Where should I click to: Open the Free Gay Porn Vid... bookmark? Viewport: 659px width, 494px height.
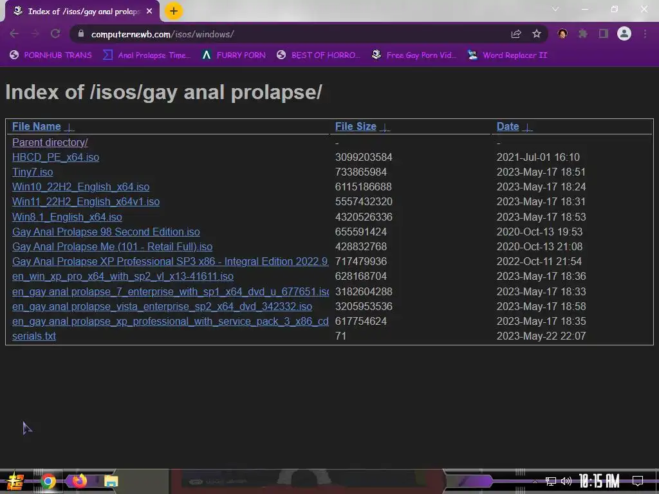[x=414, y=55]
